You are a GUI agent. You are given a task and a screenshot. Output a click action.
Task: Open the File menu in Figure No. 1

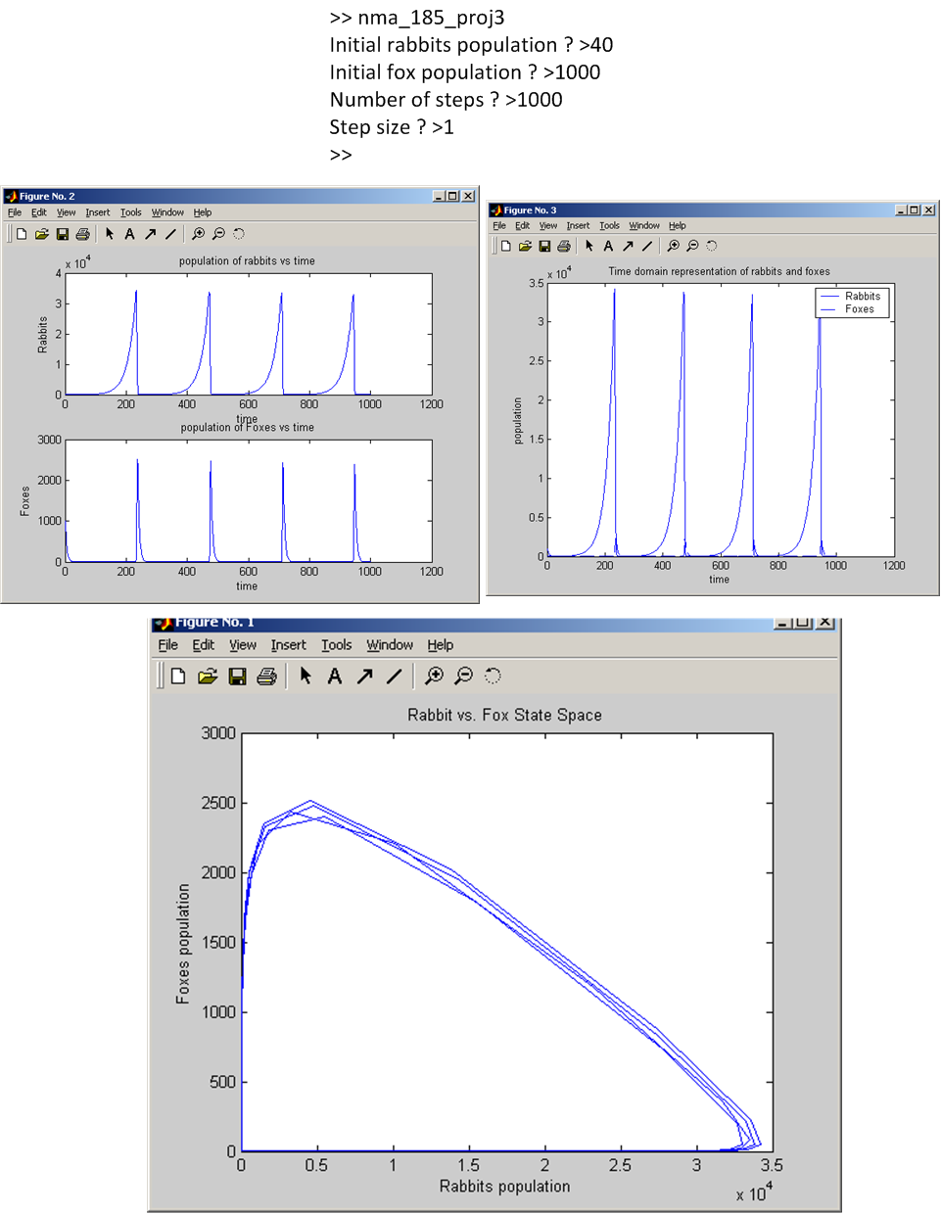coord(168,645)
